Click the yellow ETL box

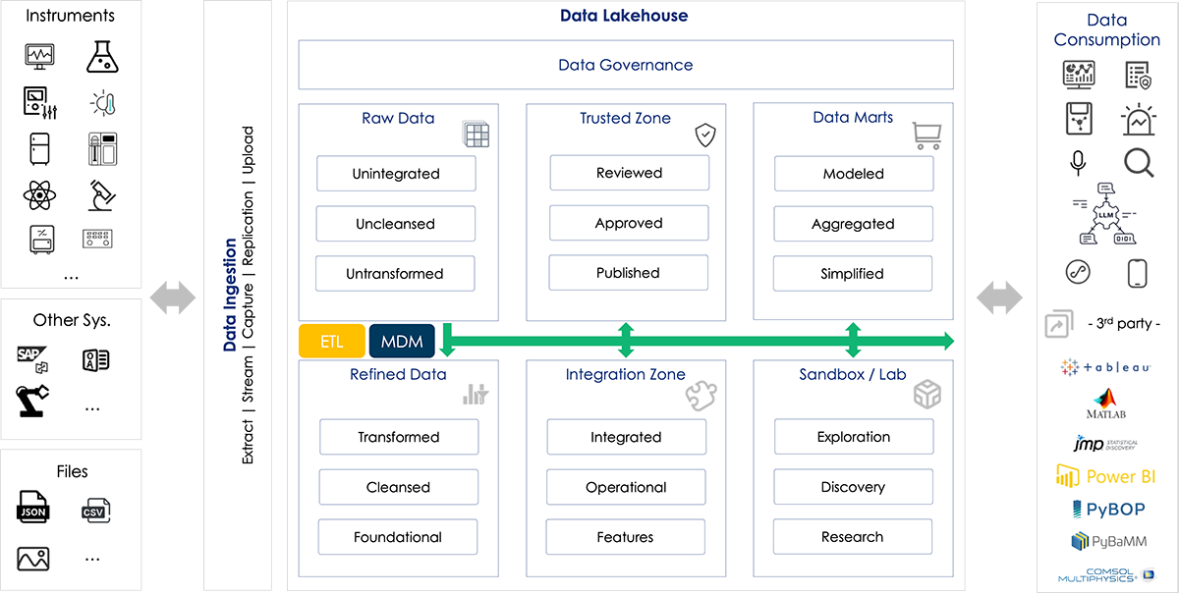pyautogui.click(x=332, y=342)
